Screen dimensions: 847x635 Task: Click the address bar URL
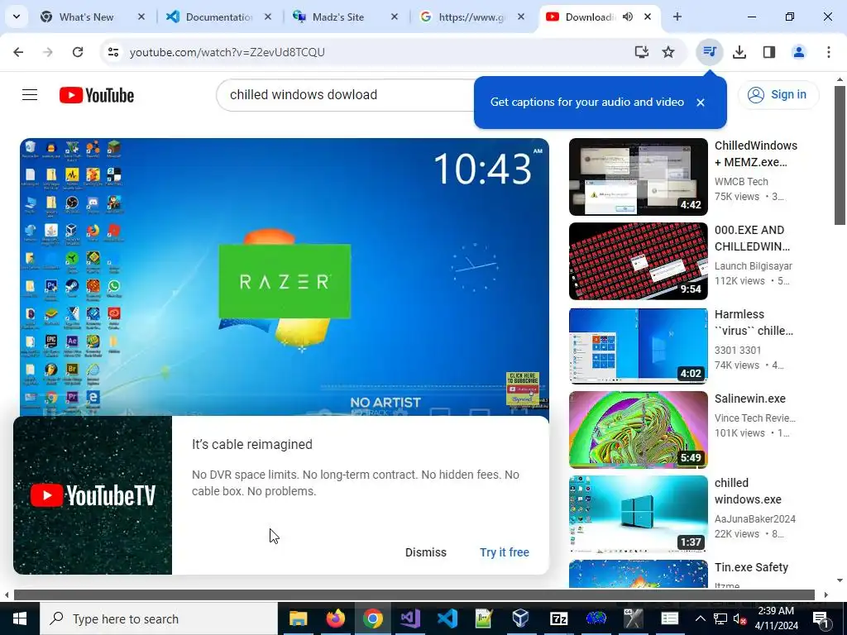click(x=227, y=52)
